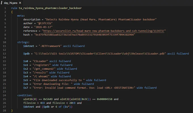Click the 'strings:' section keyword
This screenshot has height=113, width=193.
(x=23, y=42)
